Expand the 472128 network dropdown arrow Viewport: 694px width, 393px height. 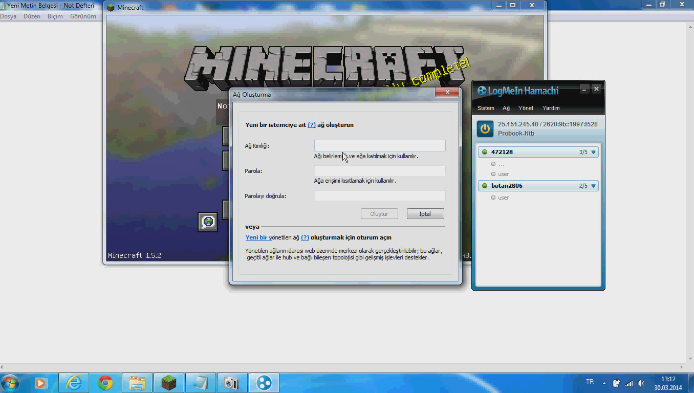coord(594,152)
